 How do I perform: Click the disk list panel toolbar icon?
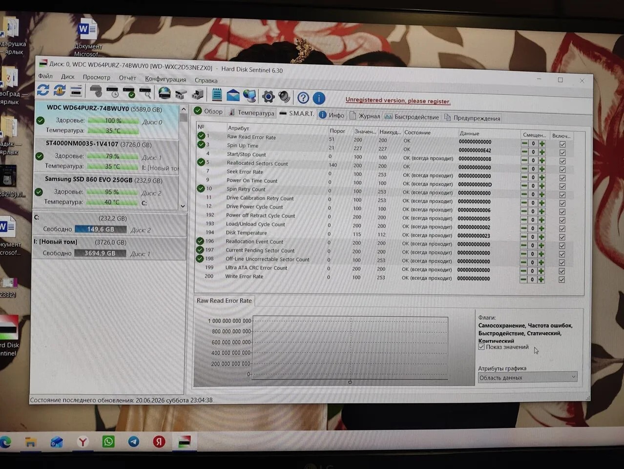[76, 91]
